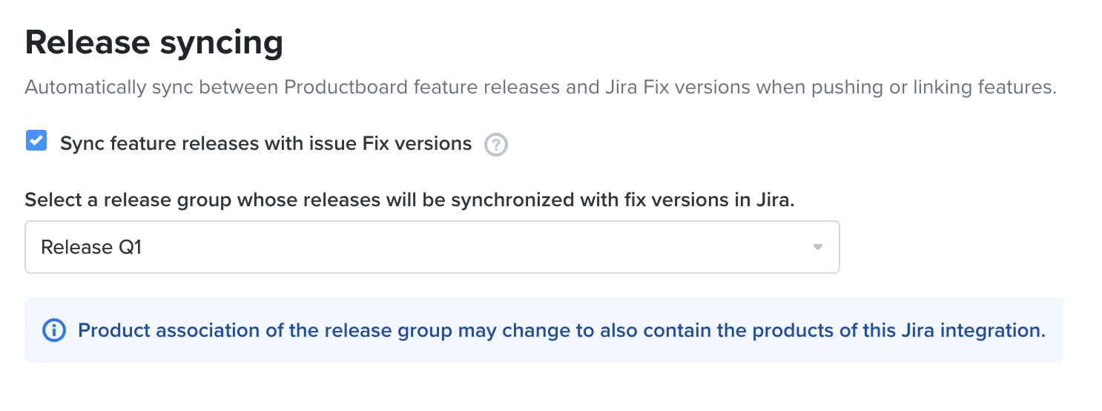The height and width of the screenshot is (411, 1102).
Task: Click the blue circled 'i' symbol
Action: click(x=54, y=331)
